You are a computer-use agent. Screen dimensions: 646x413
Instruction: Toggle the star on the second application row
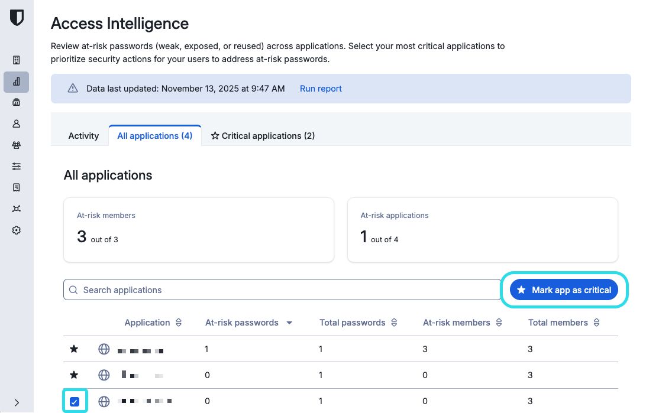pos(74,375)
